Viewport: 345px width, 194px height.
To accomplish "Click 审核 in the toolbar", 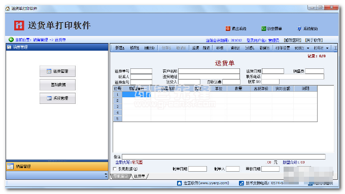I will [x=220, y=48].
